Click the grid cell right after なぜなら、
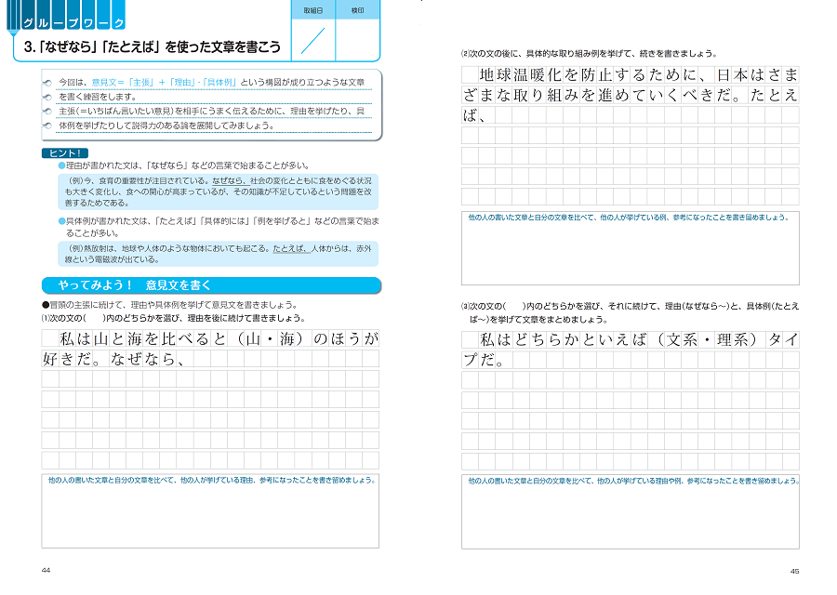The height and width of the screenshot is (595, 837). (x=202, y=359)
